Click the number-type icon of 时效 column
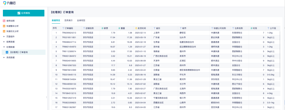This screenshot has width=285, height=110. click(x=251, y=28)
